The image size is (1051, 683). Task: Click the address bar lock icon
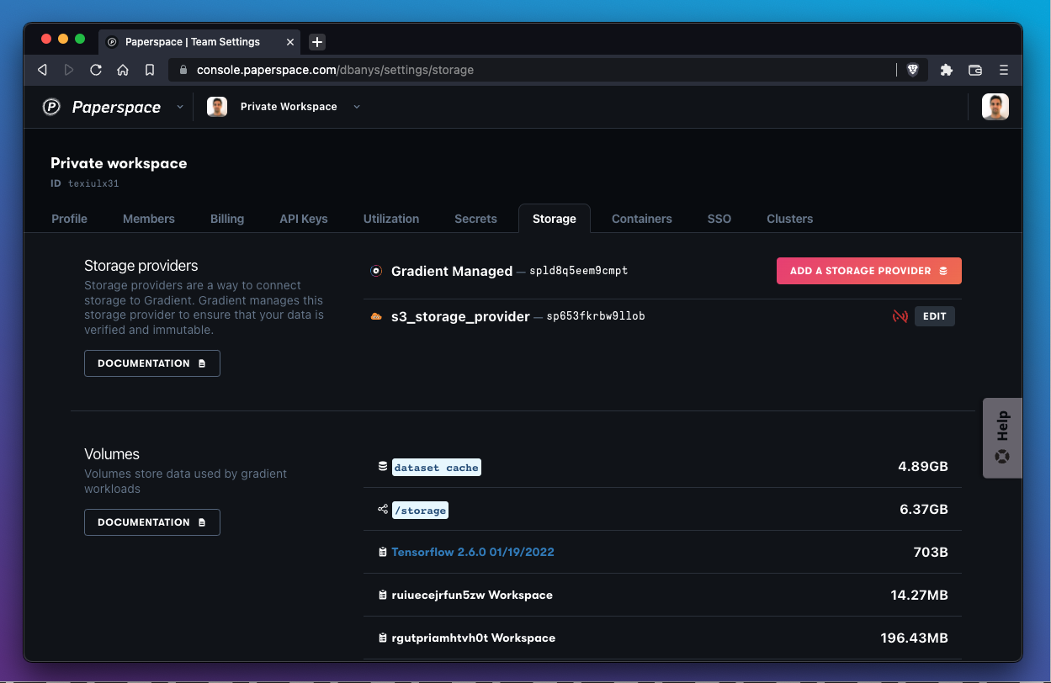point(183,70)
